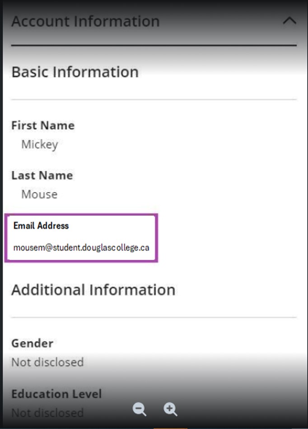Select the magnifier icon with plus sign
This screenshot has height=429, width=308.
coord(169,410)
